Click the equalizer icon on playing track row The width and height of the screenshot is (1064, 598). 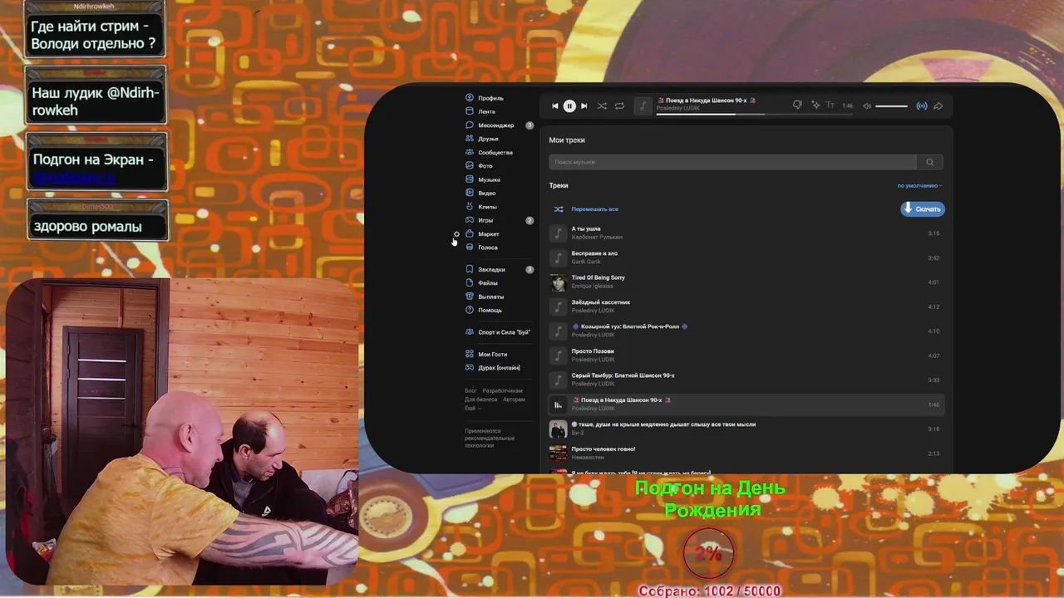(559, 404)
